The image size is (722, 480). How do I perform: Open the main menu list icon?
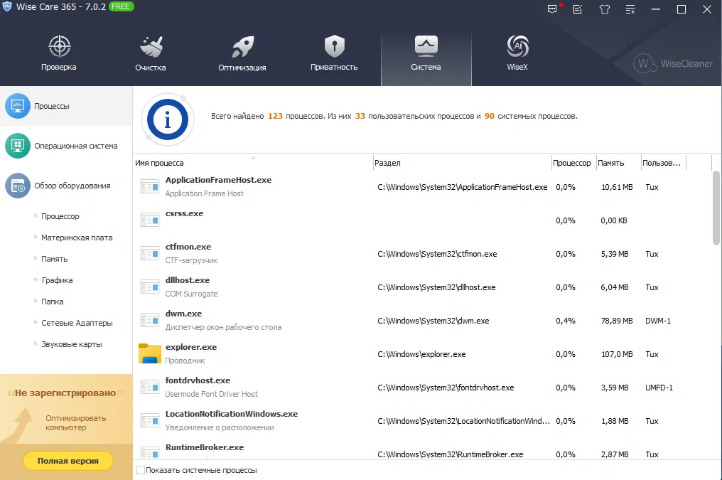point(630,9)
